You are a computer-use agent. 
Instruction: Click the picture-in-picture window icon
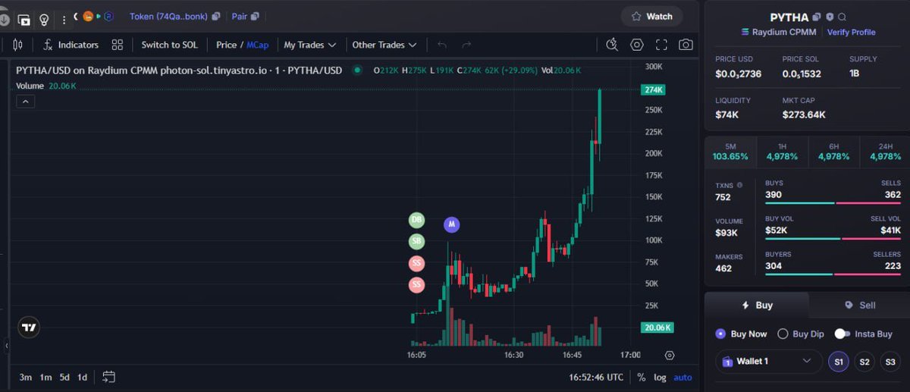(x=24, y=20)
